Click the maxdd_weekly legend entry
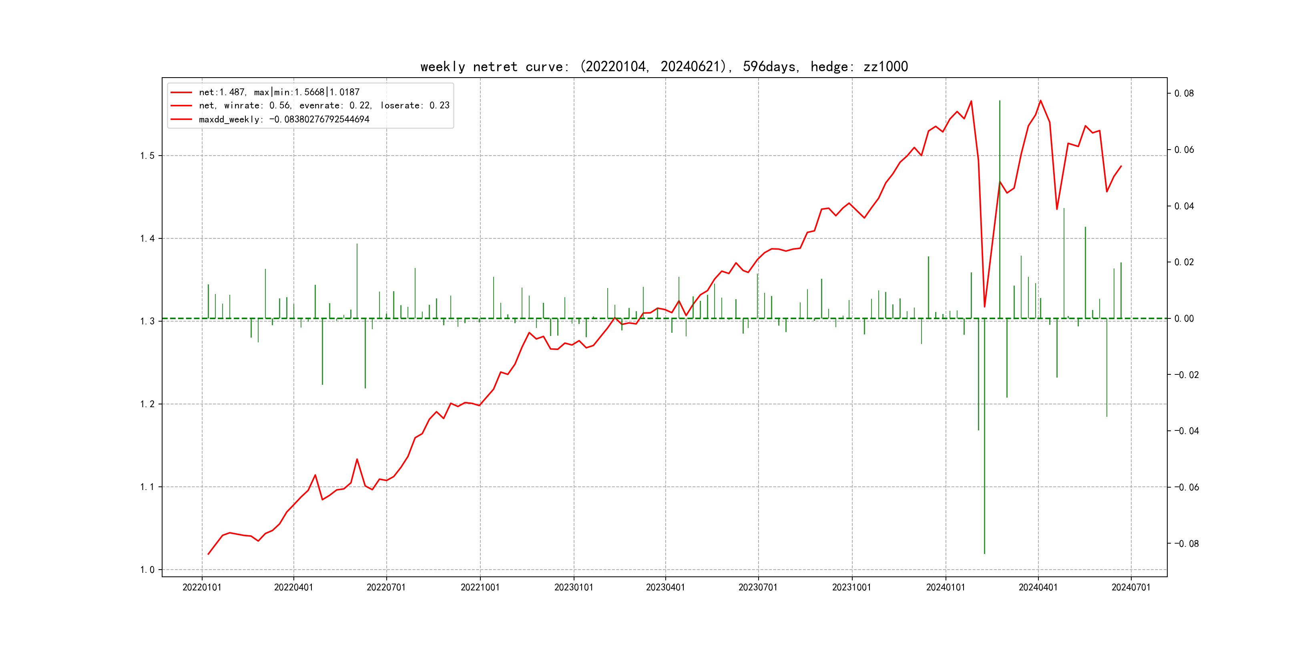The width and height of the screenshot is (1297, 648). [284, 119]
